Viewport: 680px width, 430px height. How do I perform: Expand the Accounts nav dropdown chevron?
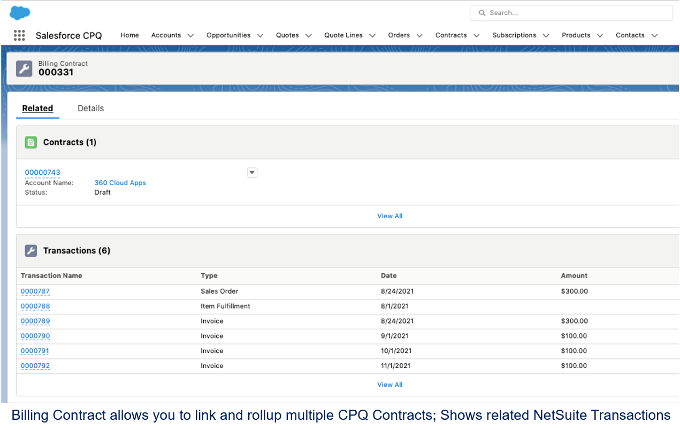[190, 36]
